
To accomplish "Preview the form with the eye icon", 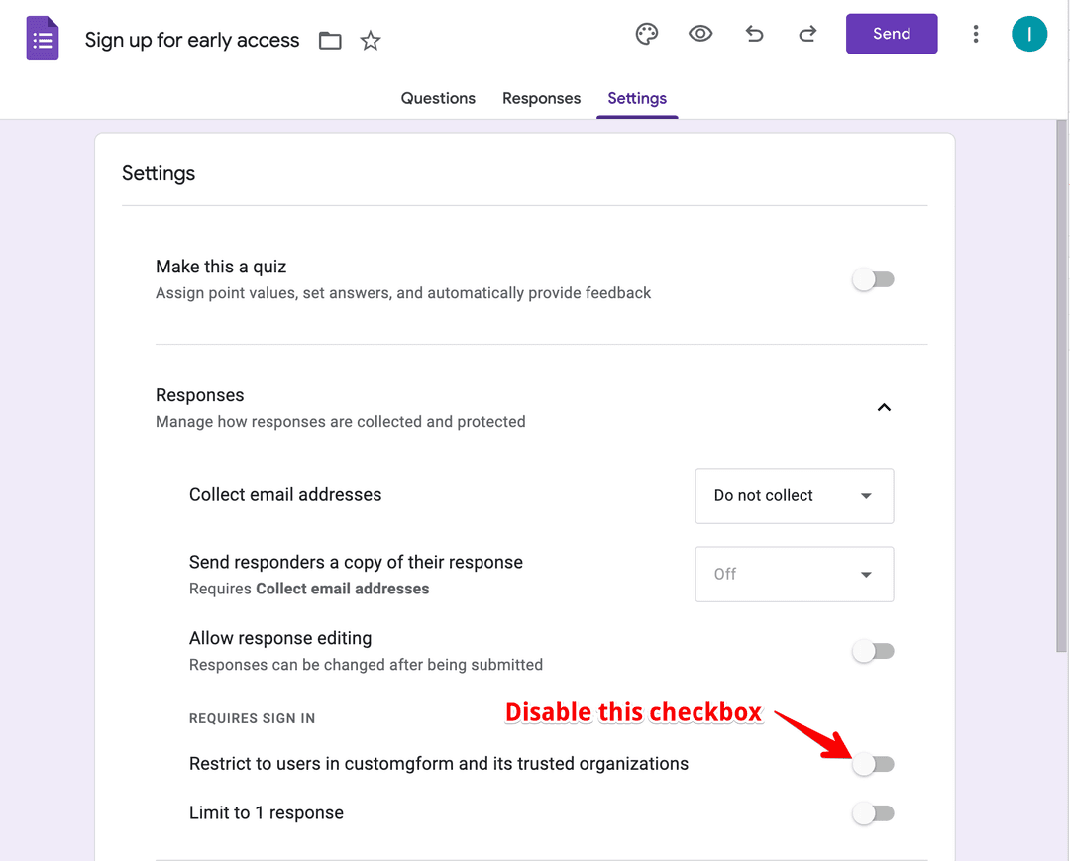I will [700, 33].
